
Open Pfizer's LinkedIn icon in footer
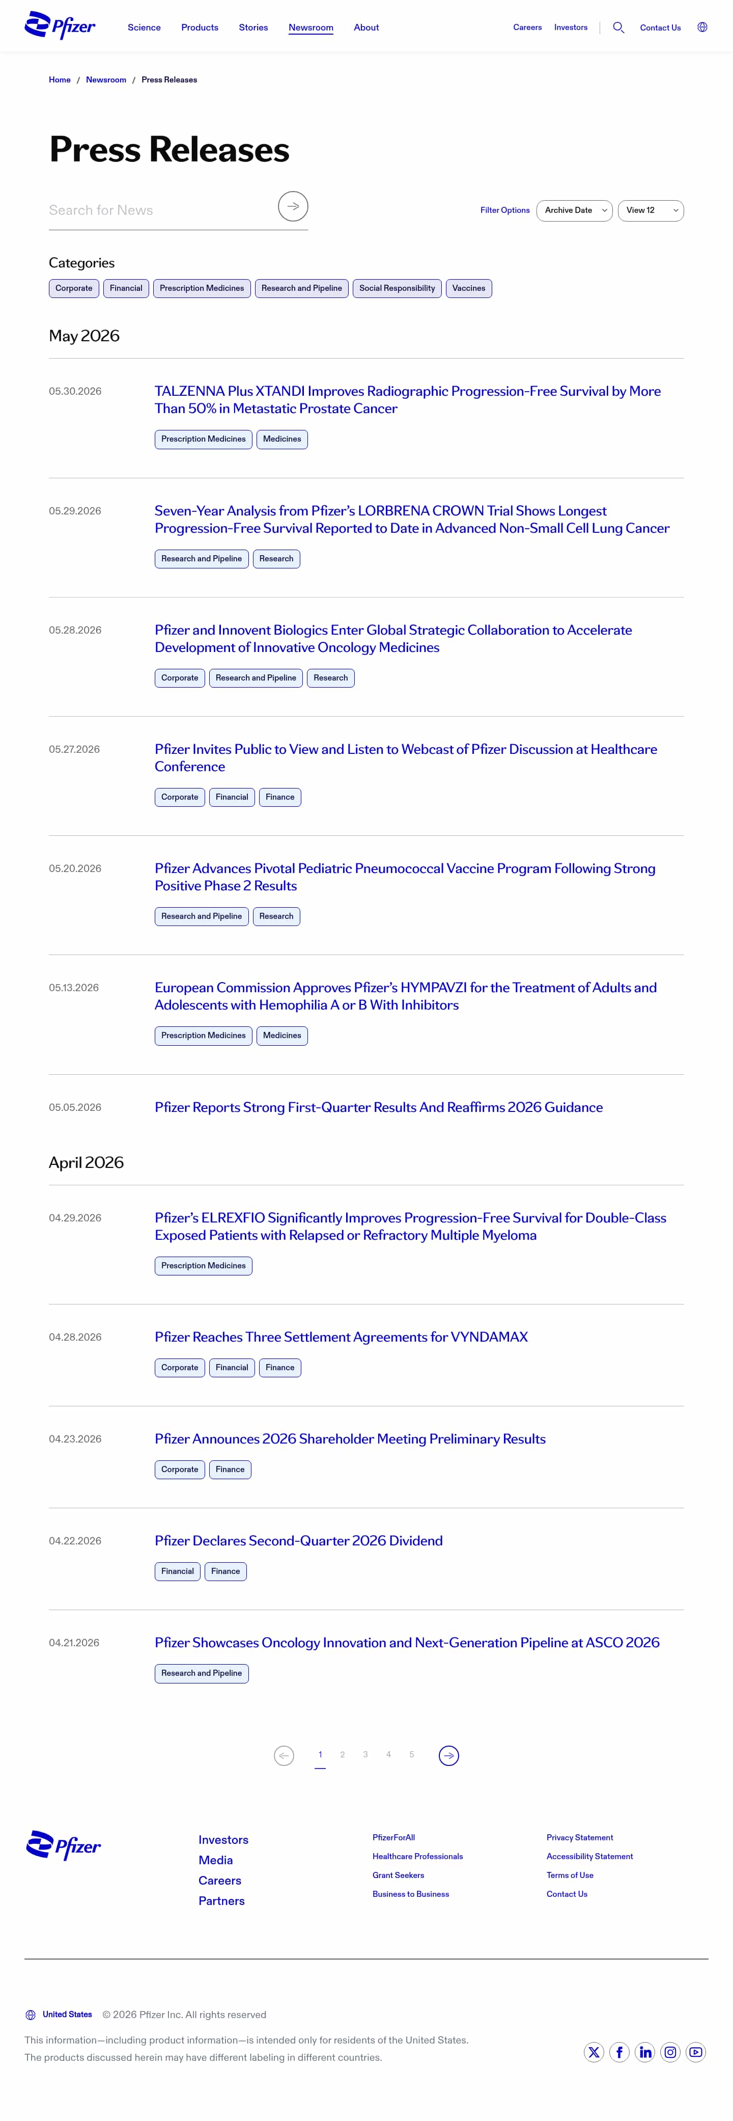pyautogui.click(x=645, y=2052)
